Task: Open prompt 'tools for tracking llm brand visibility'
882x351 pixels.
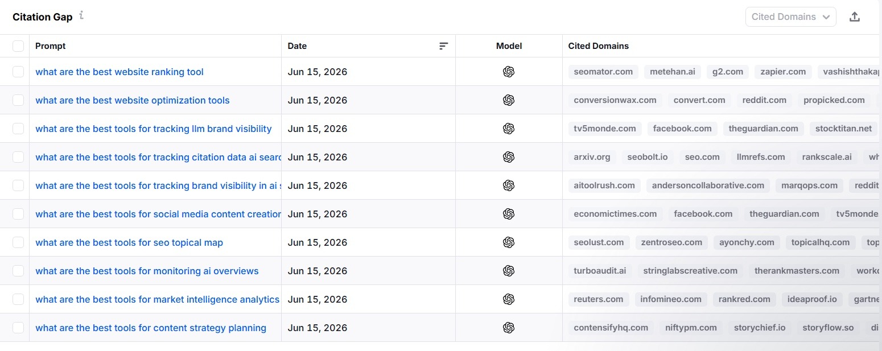Action: coord(154,129)
